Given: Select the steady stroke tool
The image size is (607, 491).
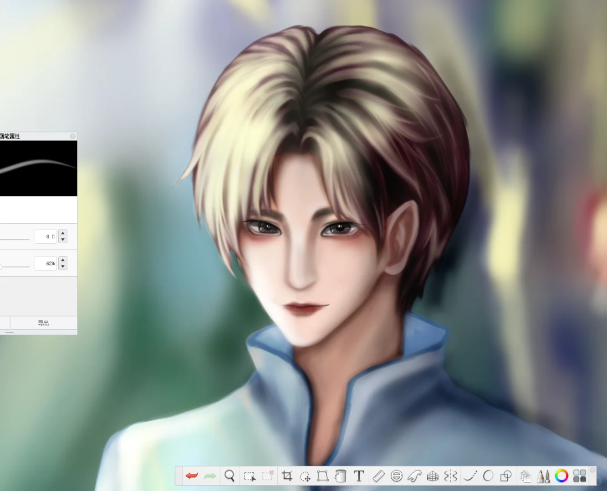Looking at the screenshot, I should 470,476.
